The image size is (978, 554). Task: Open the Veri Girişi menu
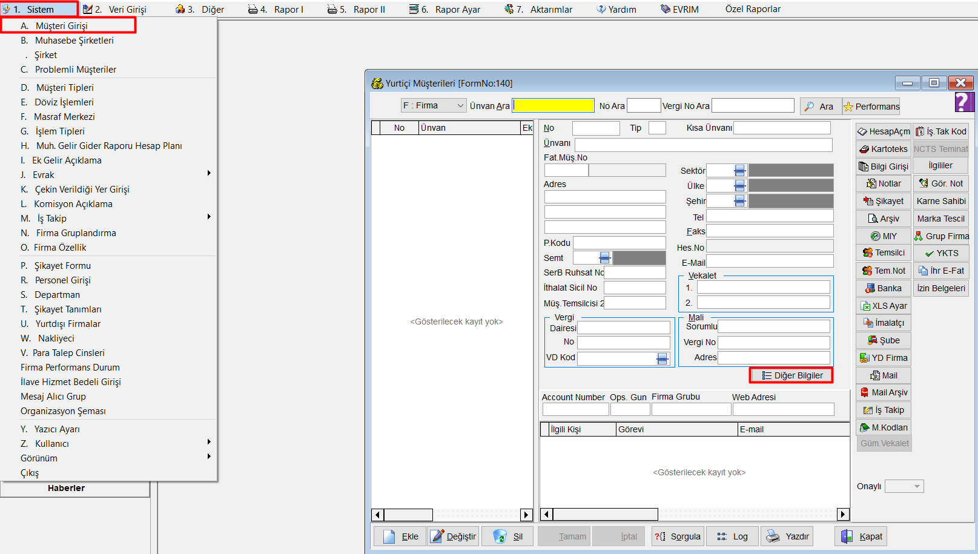tap(114, 9)
